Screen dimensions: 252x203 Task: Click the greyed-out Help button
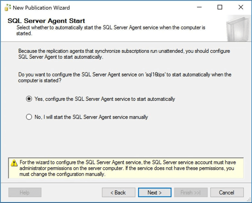click(x=25, y=193)
